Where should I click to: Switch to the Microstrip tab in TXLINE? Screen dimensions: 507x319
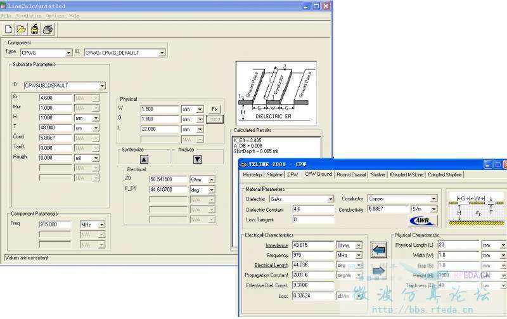coord(252,174)
